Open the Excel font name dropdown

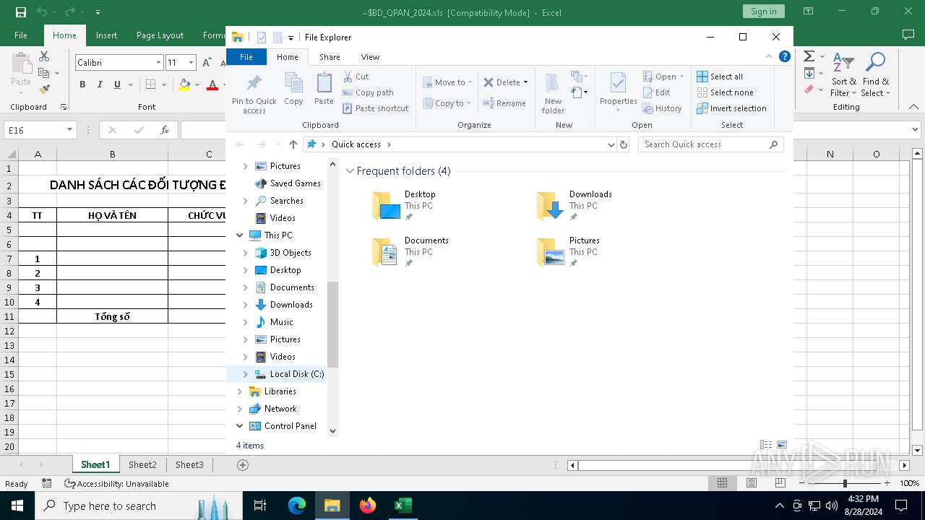158,63
